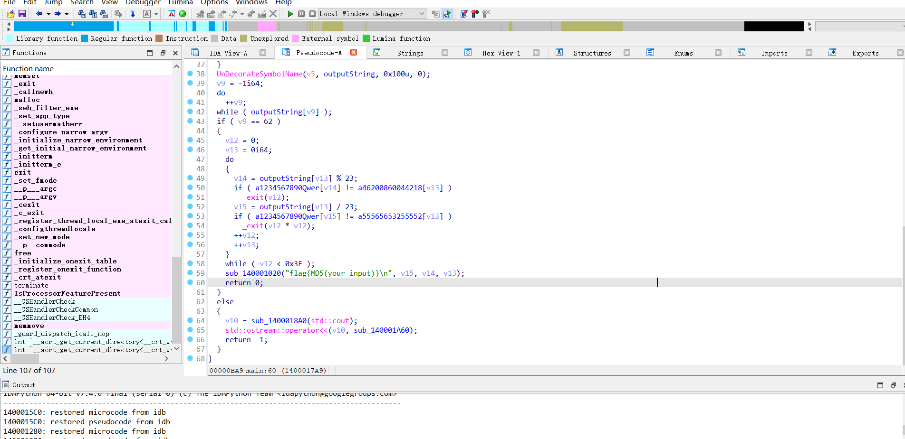
Task: Float the Functions panel
Action: point(163,53)
